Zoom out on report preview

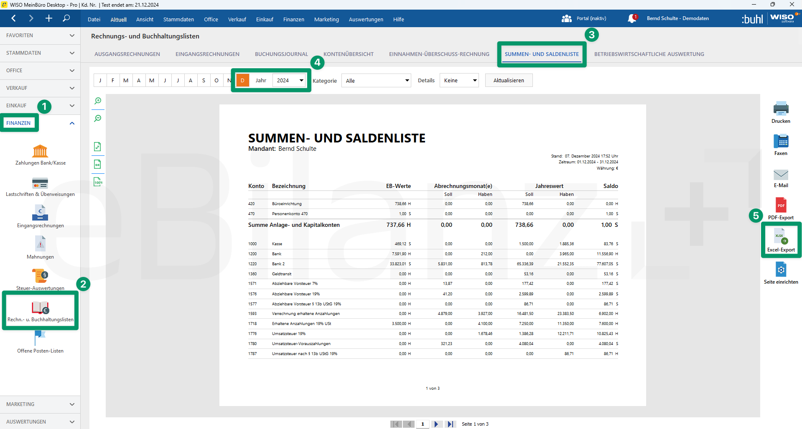[x=98, y=118]
